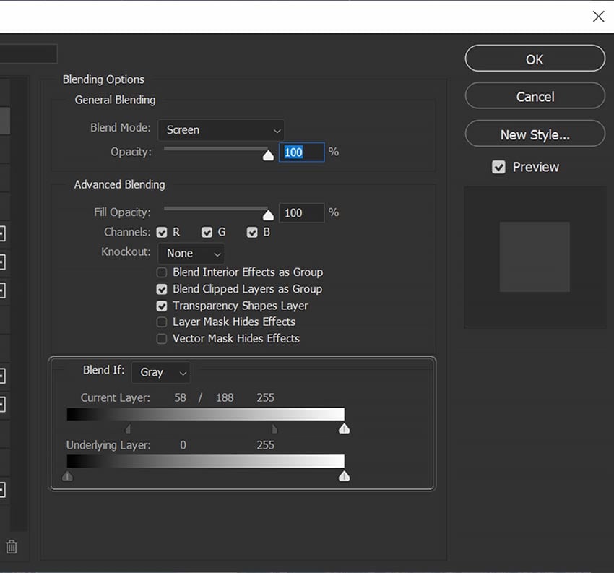Select the Blending Options heading
Image resolution: width=614 pixels, height=573 pixels.
(x=103, y=79)
